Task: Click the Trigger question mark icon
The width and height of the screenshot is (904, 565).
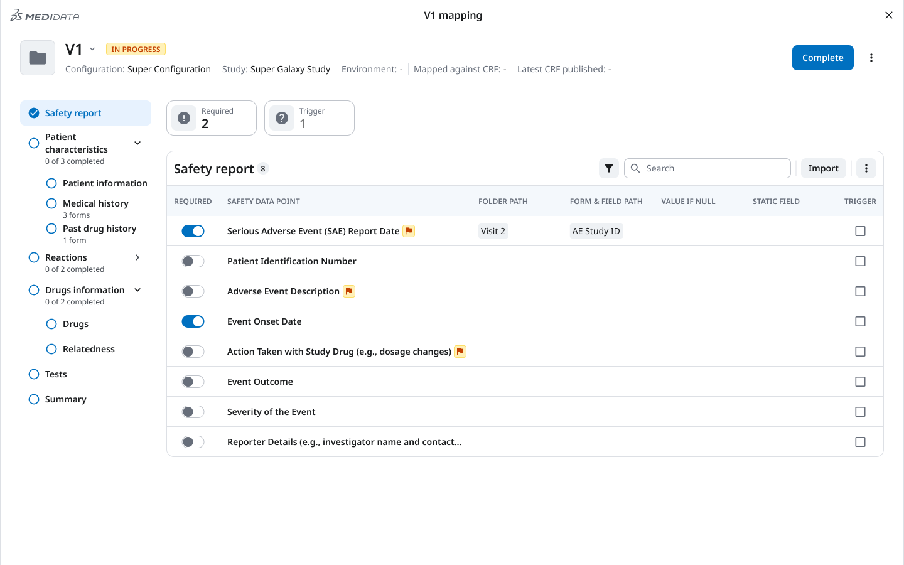Action: 282,118
